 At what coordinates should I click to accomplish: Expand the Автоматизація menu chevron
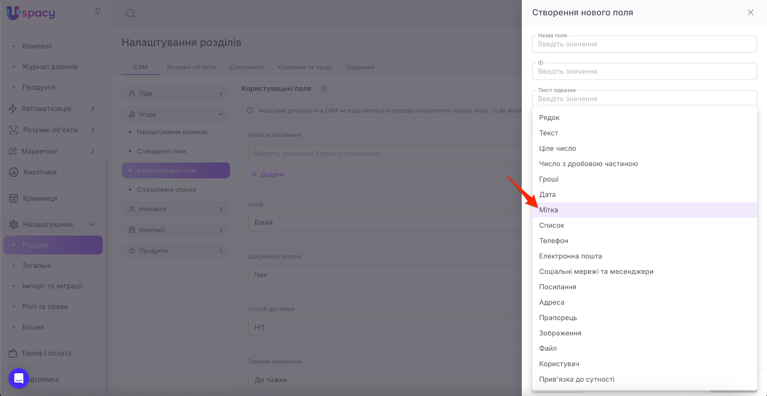click(x=93, y=109)
